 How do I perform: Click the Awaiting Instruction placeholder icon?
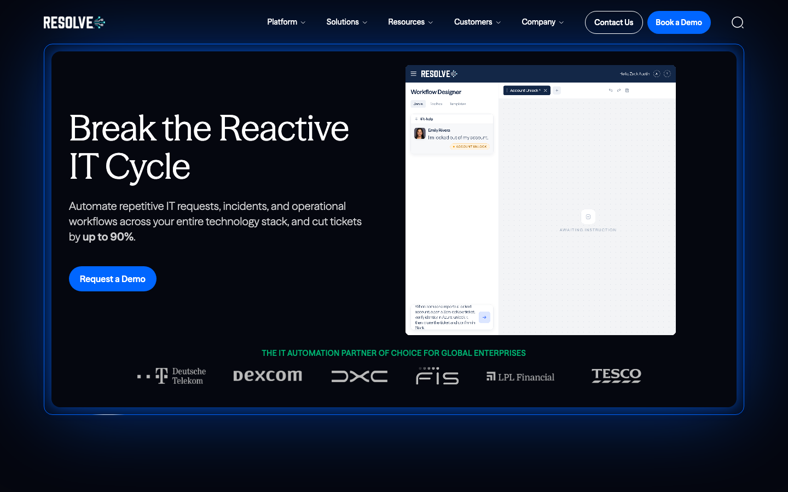[x=588, y=216]
